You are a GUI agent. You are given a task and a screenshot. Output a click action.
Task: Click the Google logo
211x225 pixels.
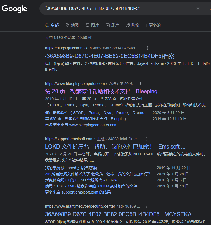coord(14,9)
